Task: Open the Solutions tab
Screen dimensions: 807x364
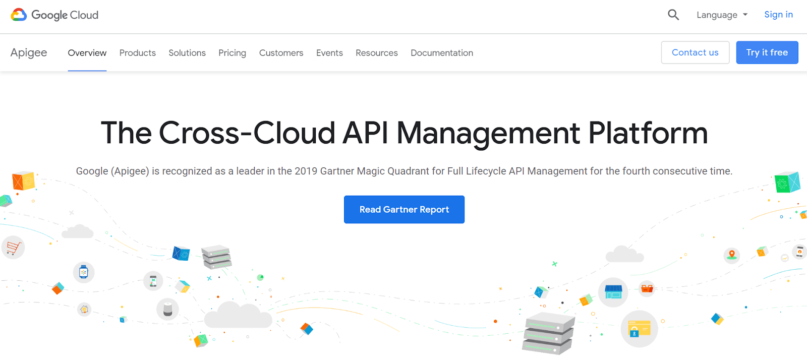Action: point(187,53)
